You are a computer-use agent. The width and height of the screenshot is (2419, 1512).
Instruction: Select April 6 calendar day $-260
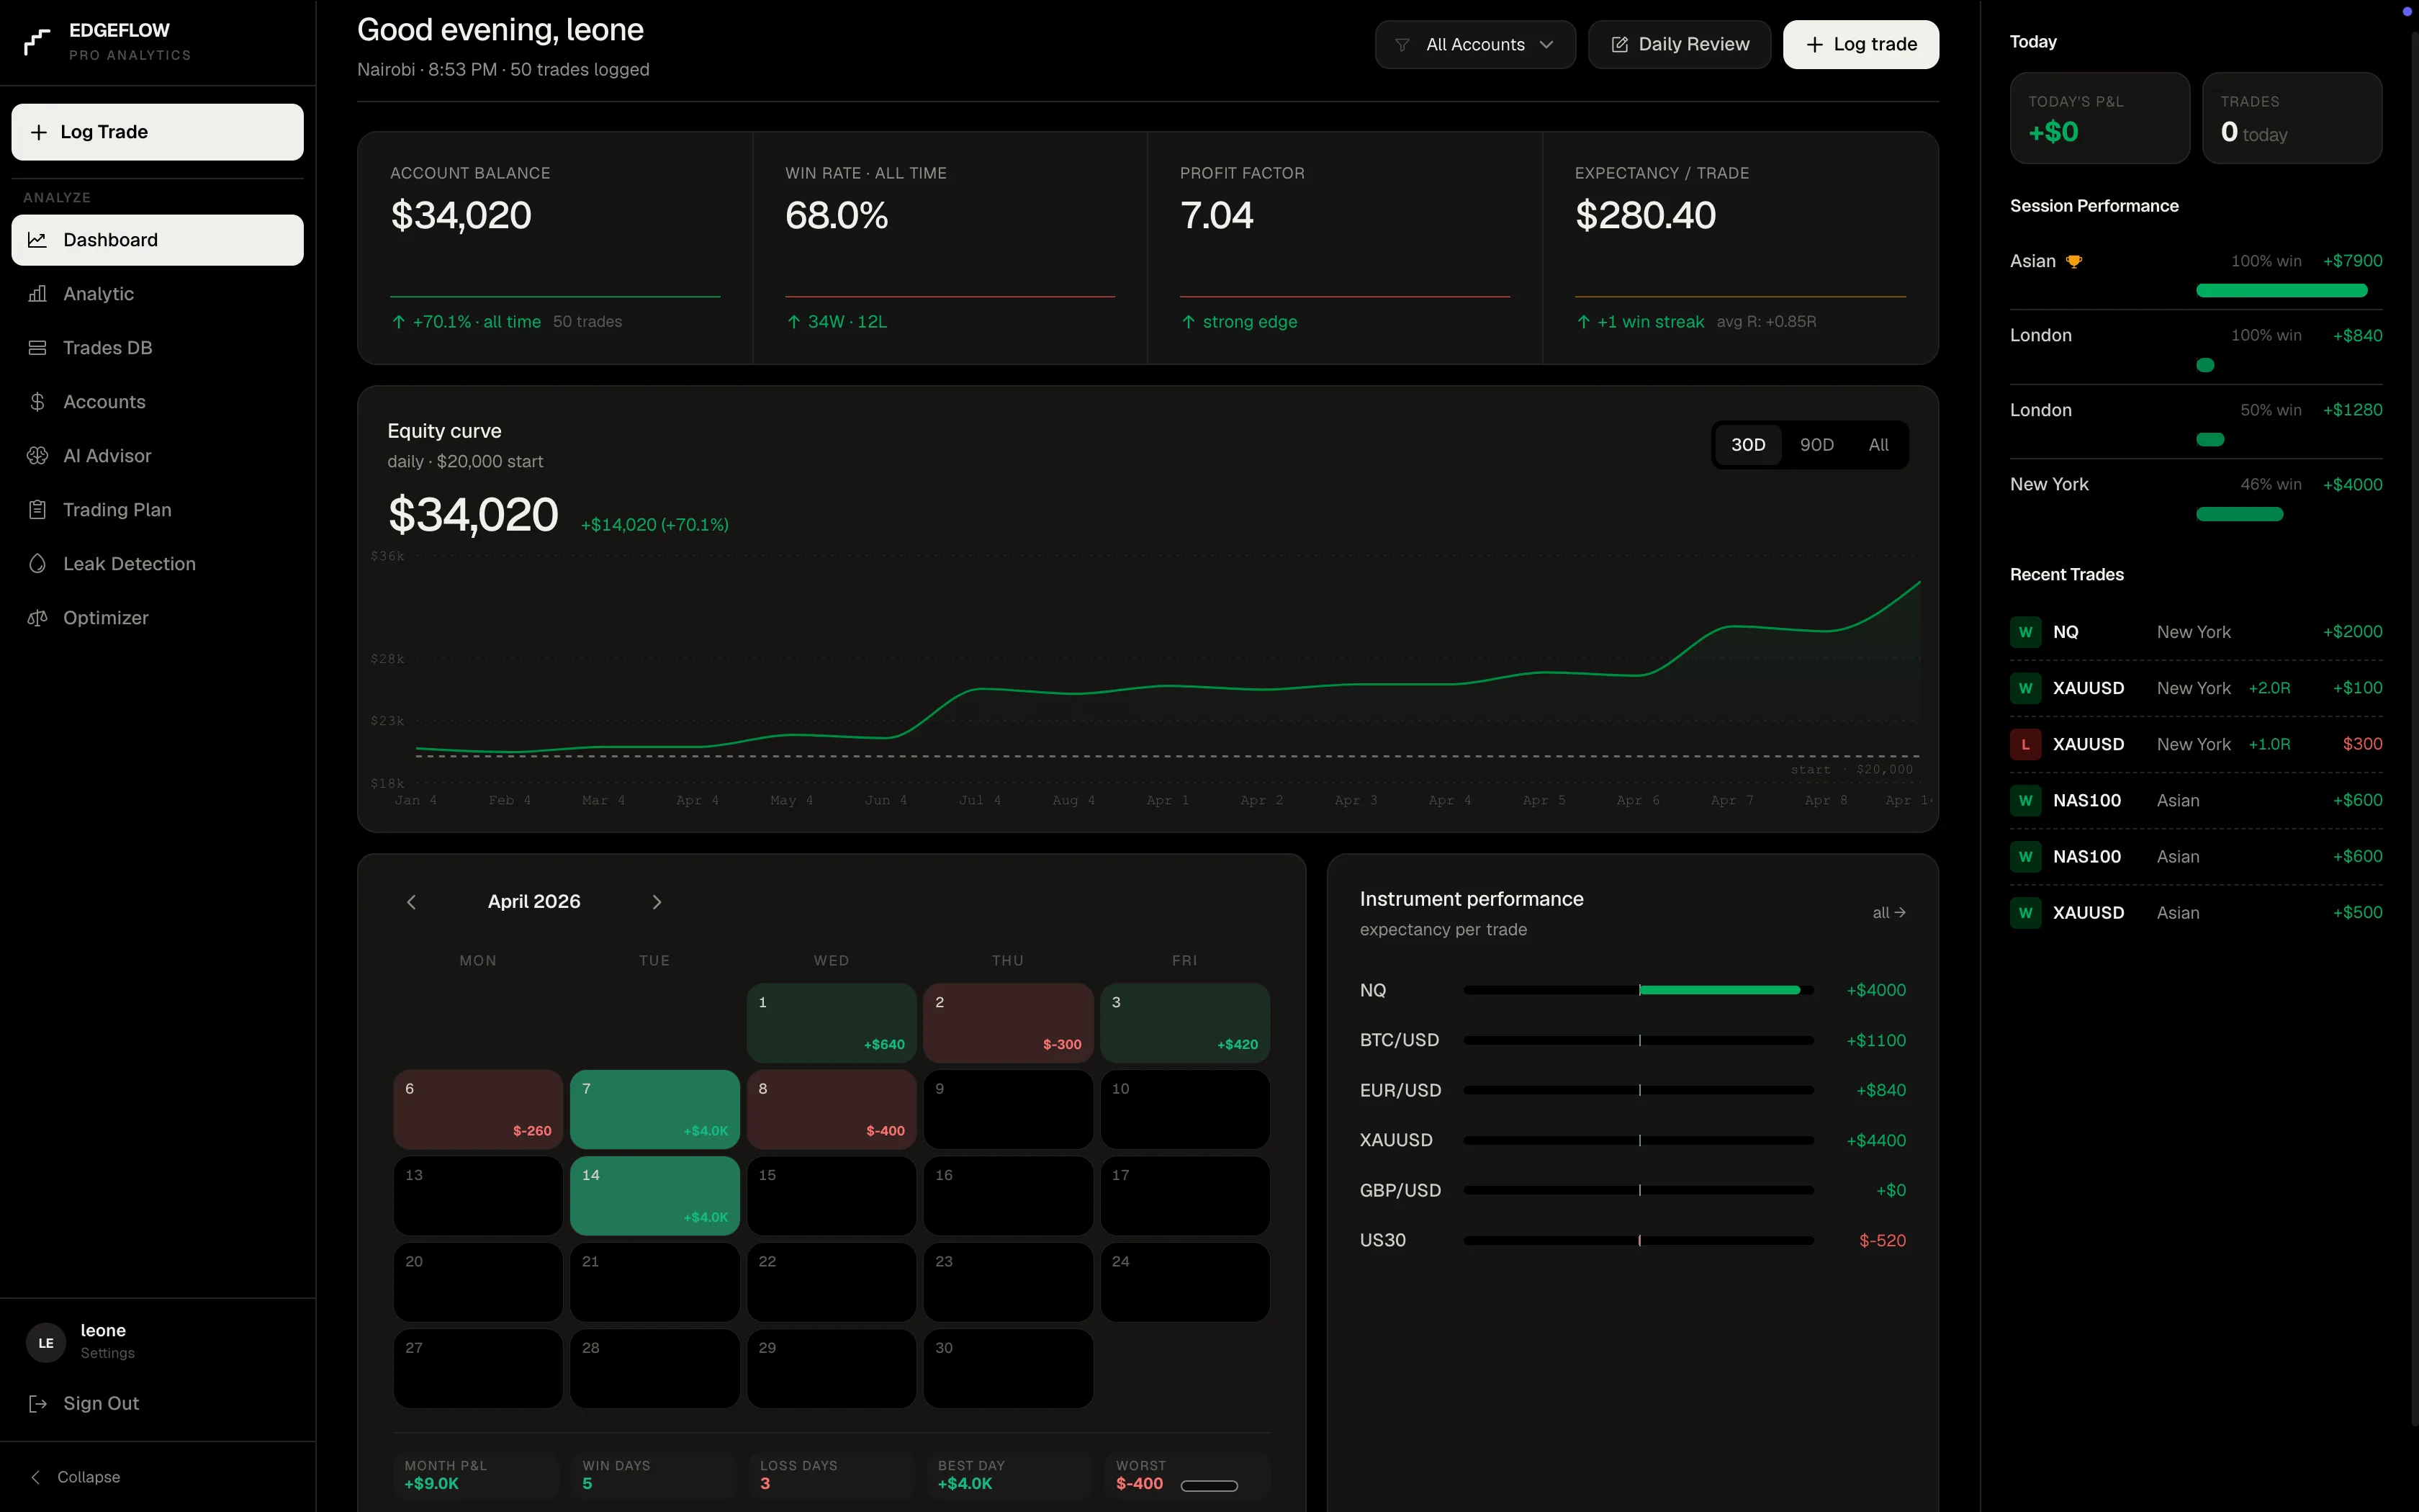(x=478, y=1109)
